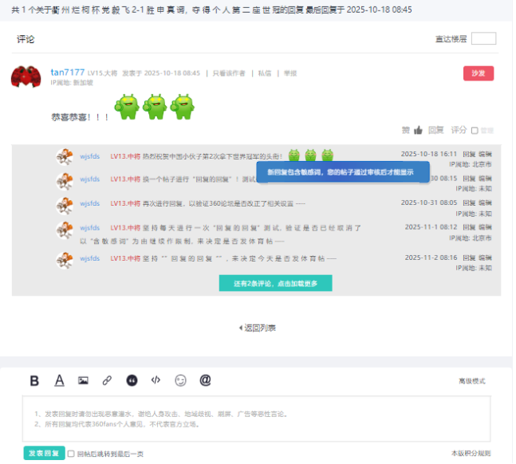Screen dimensions: 516x464
Task: Insert a hyperlink via chain icon
Action: tap(107, 381)
